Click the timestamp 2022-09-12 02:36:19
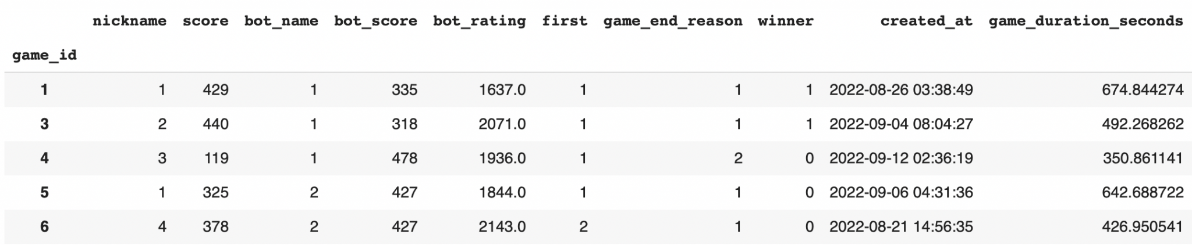 pos(900,158)
